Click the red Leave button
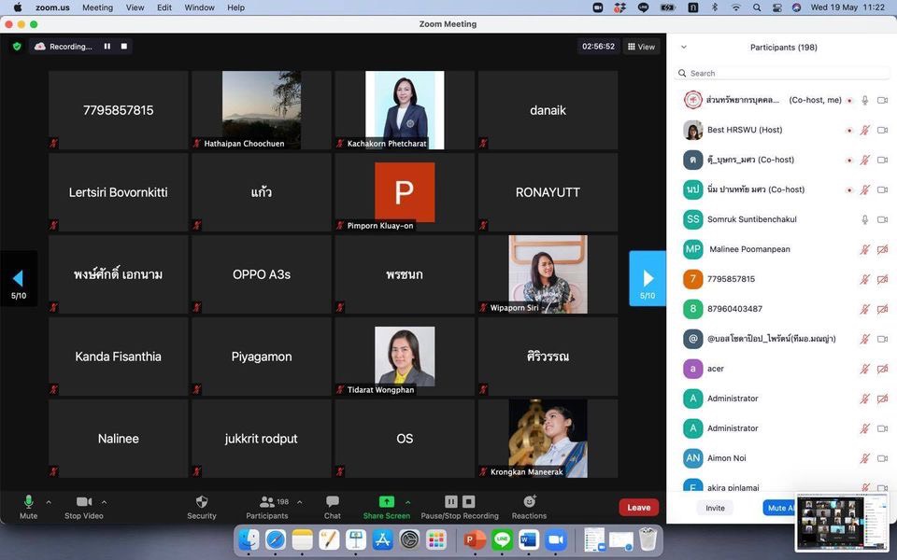The image size is (897, 560). 638,508
